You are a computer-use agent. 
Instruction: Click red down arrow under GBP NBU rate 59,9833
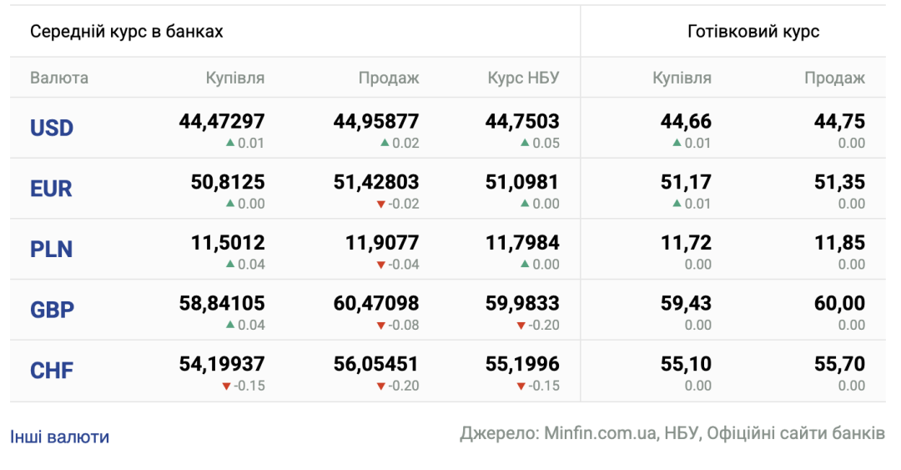(521, 326)
